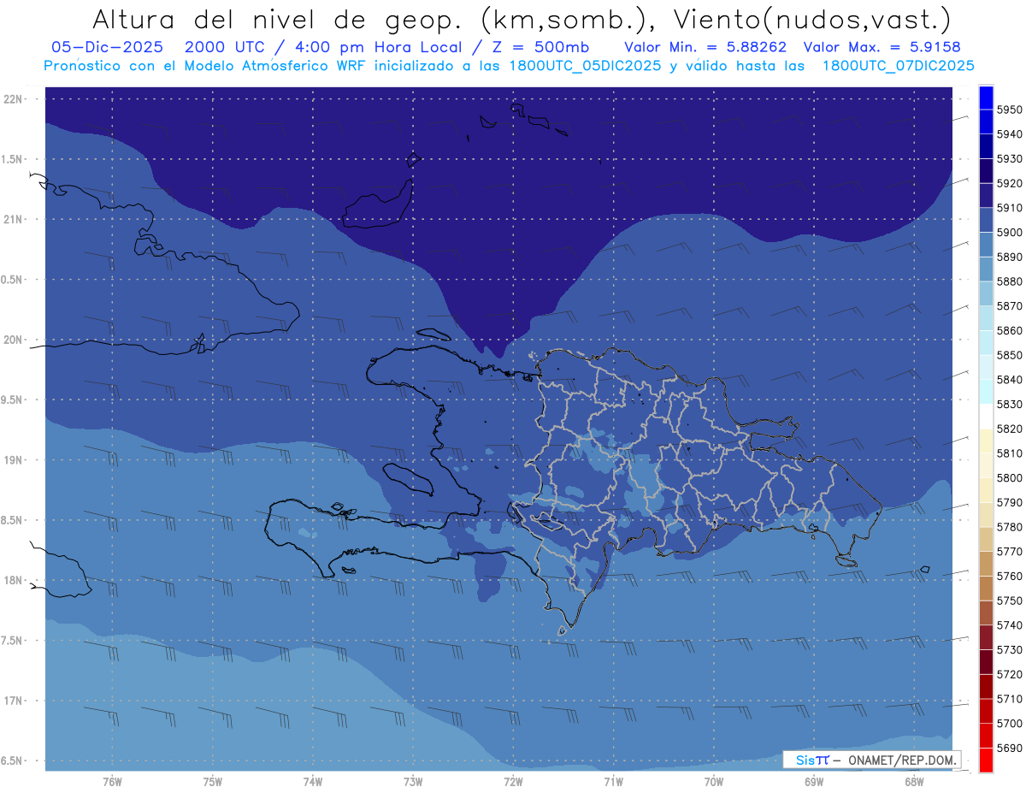
Task: Click the '17N' latitude label
Action: click(15, 701)
